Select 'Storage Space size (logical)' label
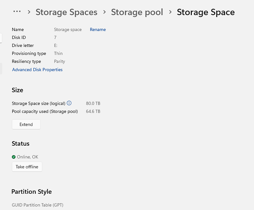254x210 pixels. coord(39,103)
